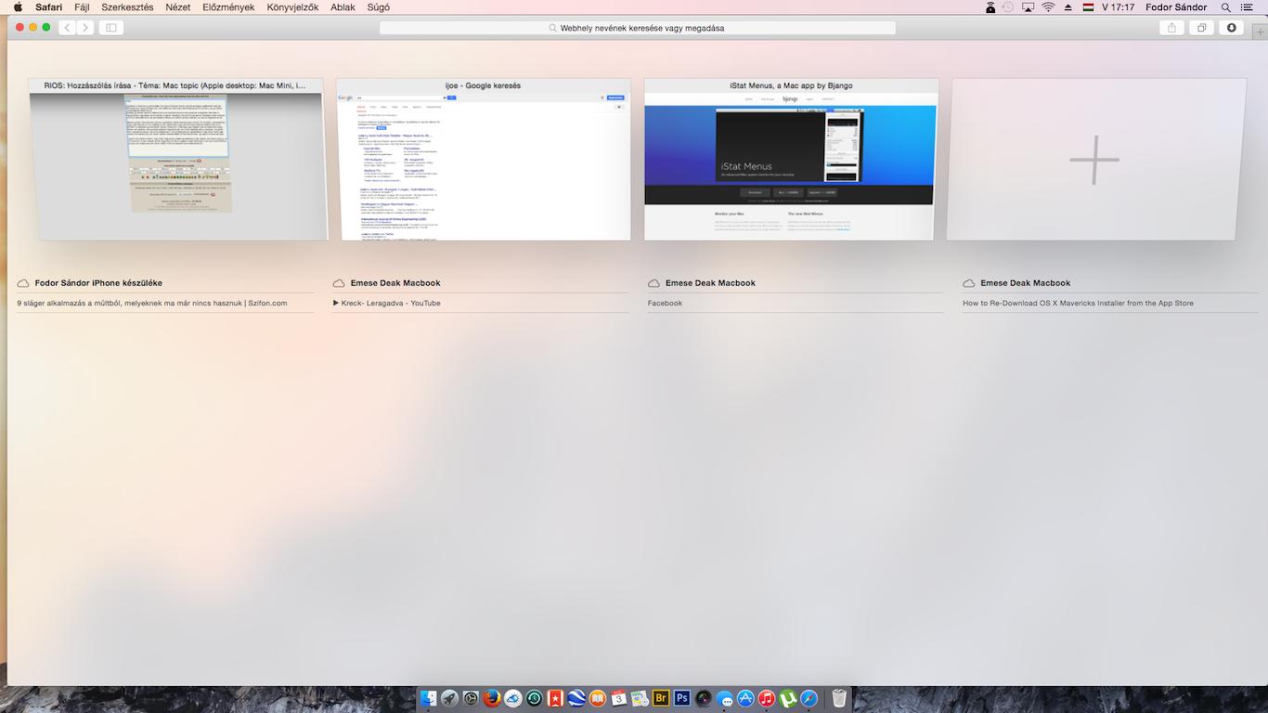1268x713 pixels.
Task: Open App Store from the Dock
Action: 745,698
